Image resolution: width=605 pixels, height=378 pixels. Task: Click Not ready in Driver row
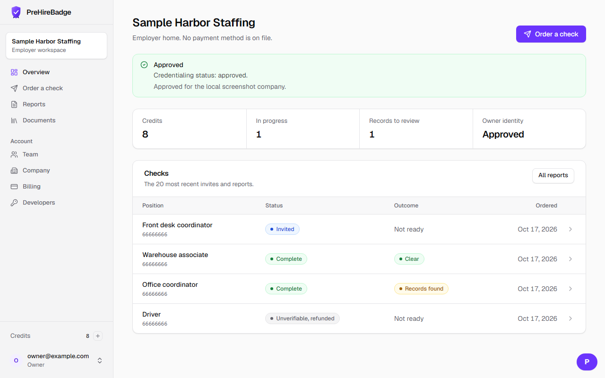(x=409, y=318)
